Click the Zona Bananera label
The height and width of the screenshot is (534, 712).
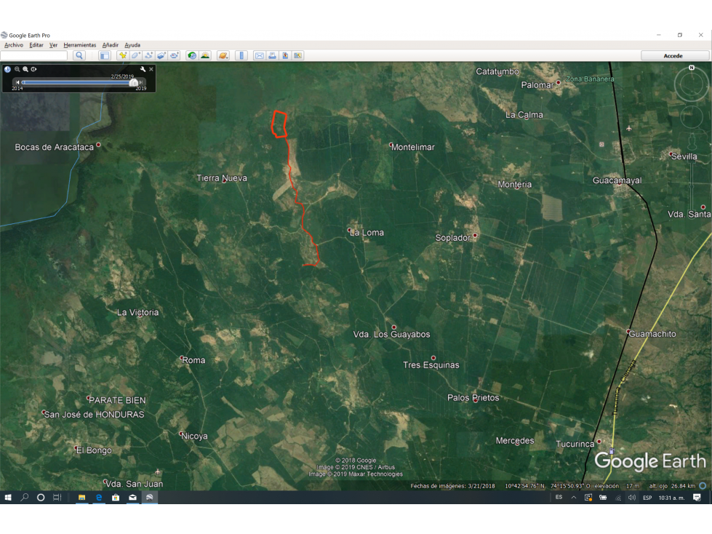pos(590,79)
